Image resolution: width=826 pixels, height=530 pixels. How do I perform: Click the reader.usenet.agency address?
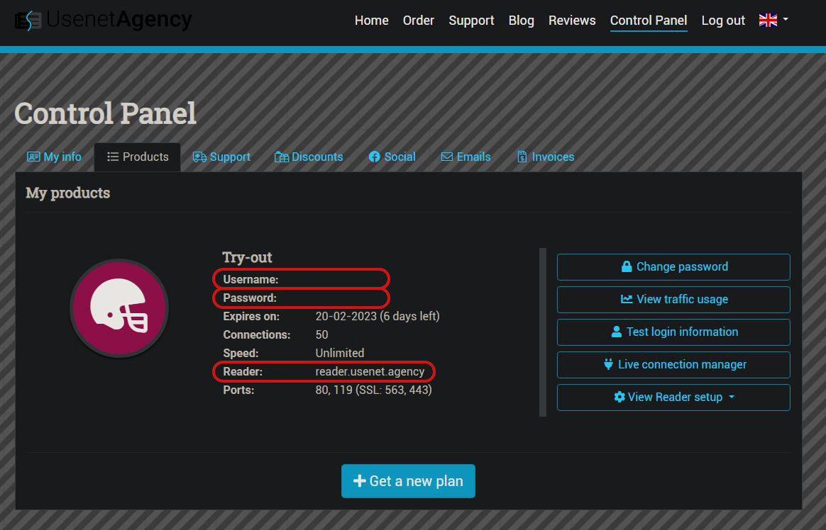(x=370, y=372)
